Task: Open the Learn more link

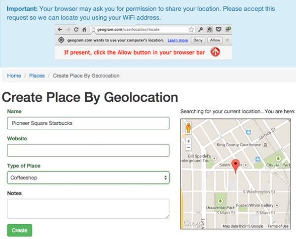Action: pyautogui.click(x=178, y=40)
